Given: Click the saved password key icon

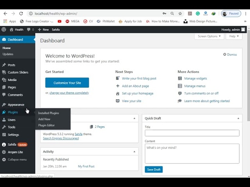Looking at the screenshot, I should 165,14.
